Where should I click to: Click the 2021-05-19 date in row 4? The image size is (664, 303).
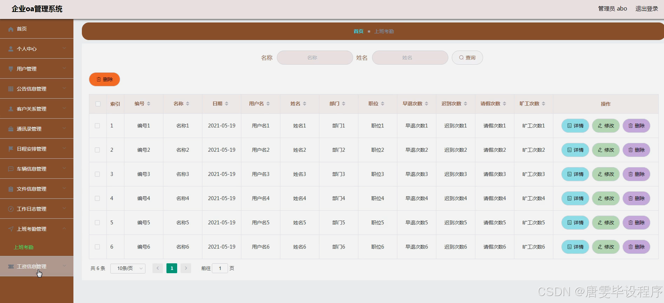[x=222, y=198]
